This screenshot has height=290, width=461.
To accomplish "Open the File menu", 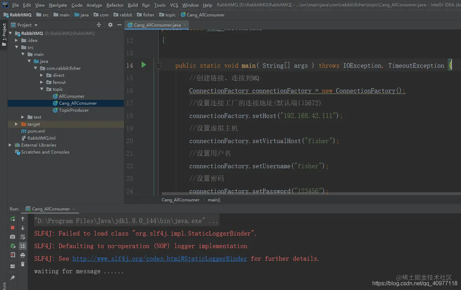I will point(15,5).
